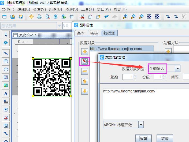The height and width of the screenshot is (142, 189).
Task: Select the QR code tool
Action: coord(6,126)
